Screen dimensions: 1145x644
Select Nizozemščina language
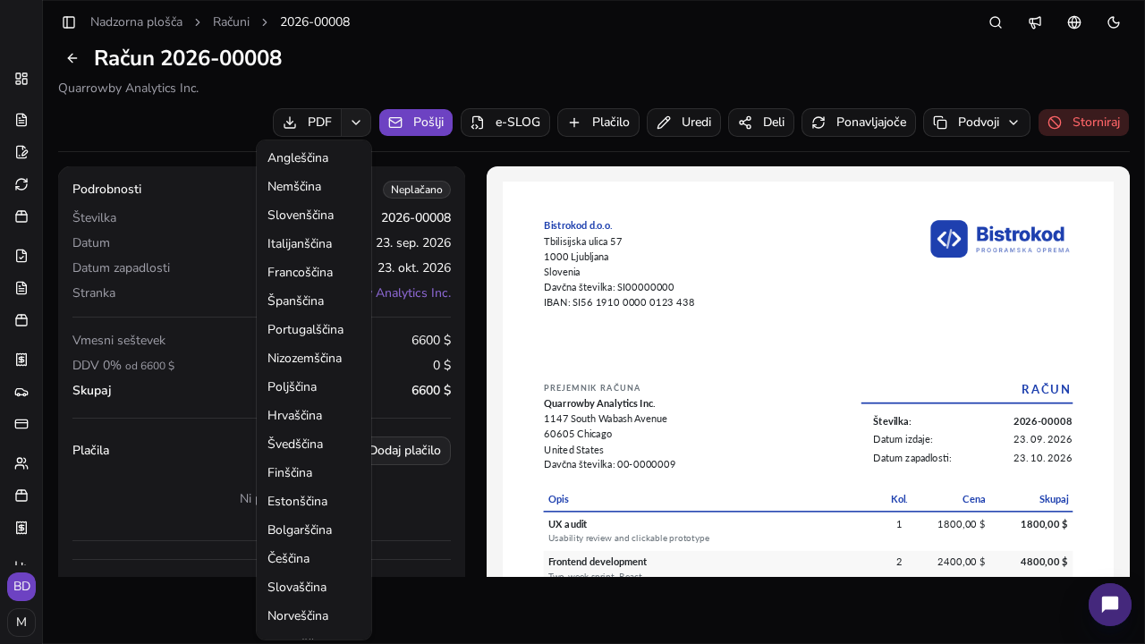coord(314,359)
